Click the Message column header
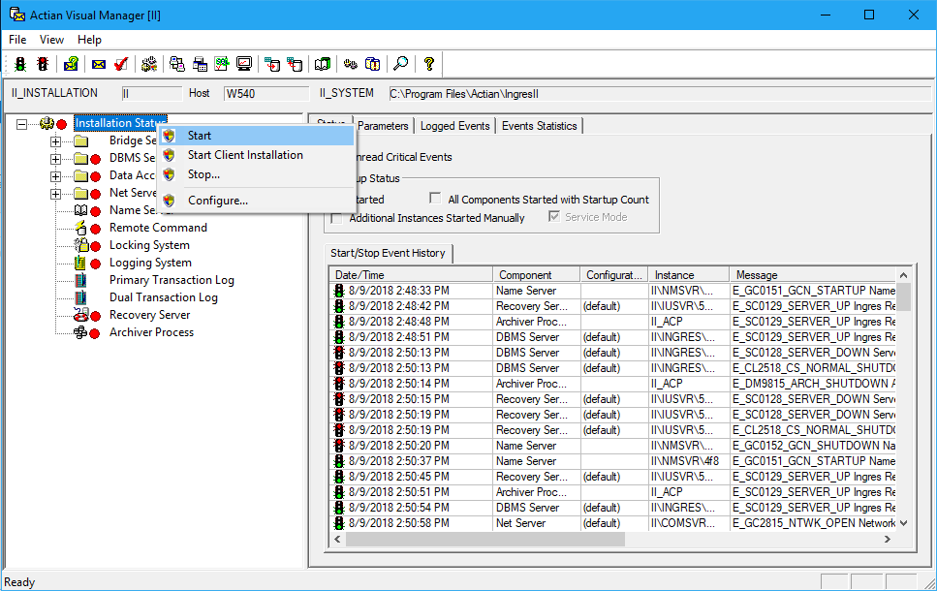This screenshot has width=937, height=591. 756,275
